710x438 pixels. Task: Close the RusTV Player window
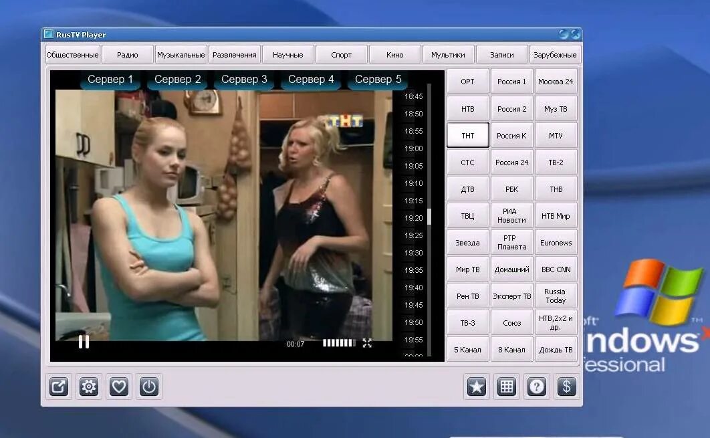pyautogui.click(x=575, y=34)
